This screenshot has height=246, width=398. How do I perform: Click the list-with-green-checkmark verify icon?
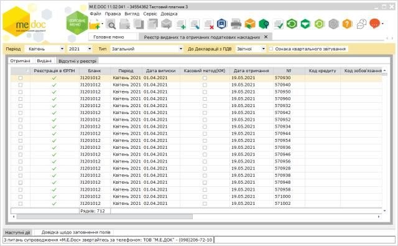(278, 24)
